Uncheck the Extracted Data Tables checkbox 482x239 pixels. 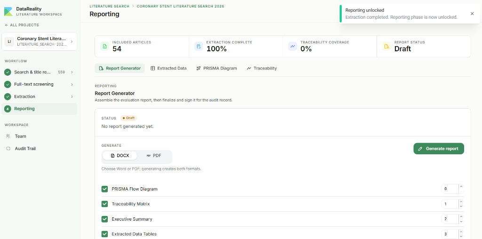[104, 234]
